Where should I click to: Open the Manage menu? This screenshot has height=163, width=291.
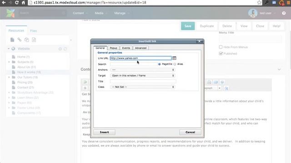(122, 13)
